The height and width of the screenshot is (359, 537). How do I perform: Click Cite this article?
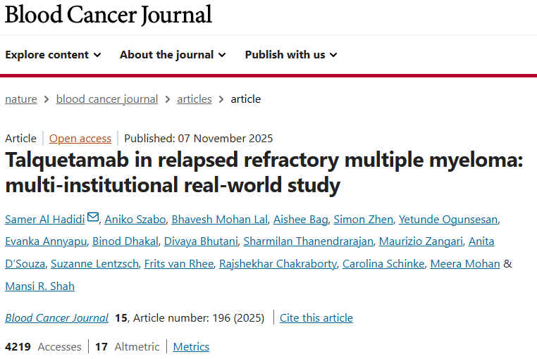coord(316,318)
